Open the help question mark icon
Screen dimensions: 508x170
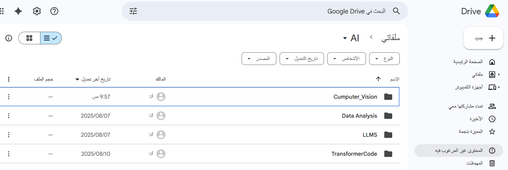tap(54, 11)
